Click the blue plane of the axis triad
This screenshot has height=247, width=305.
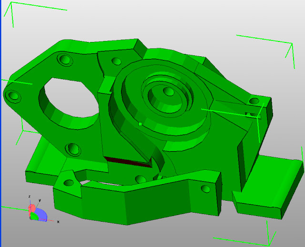tap(41, 214)
